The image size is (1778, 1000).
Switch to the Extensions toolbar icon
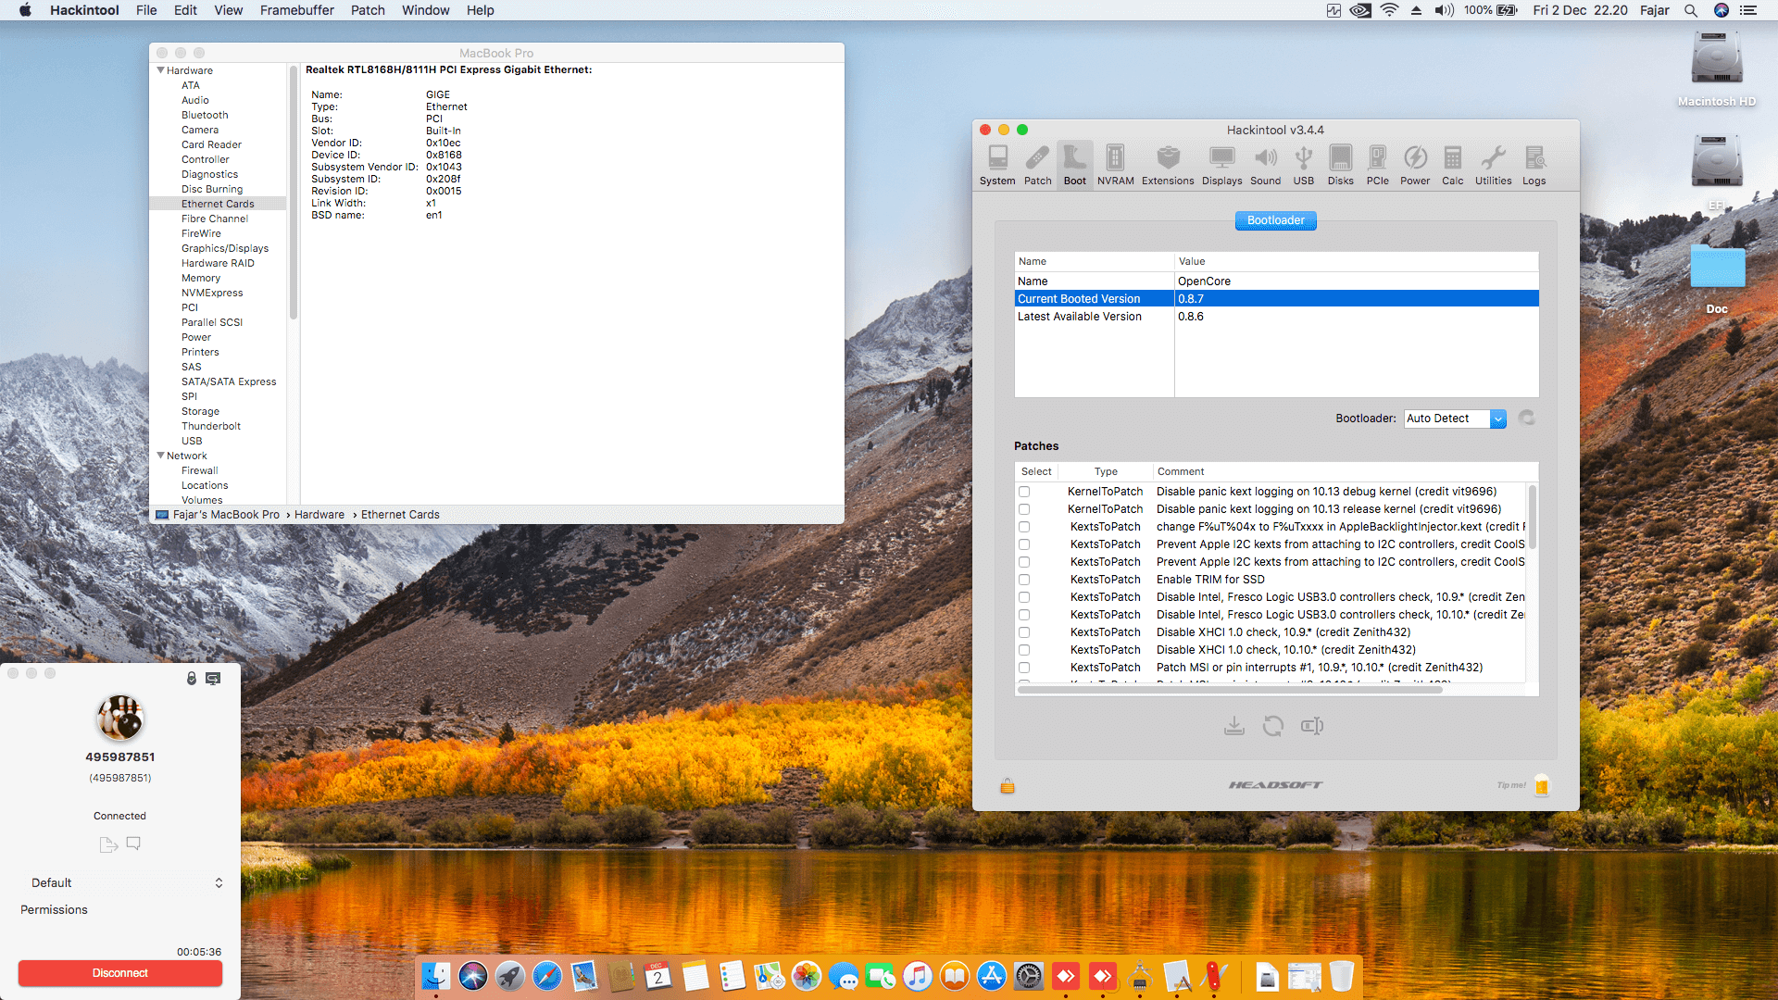coord(1168,165)
